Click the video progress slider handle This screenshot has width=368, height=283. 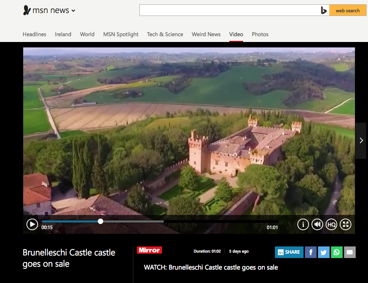[100, 221]
